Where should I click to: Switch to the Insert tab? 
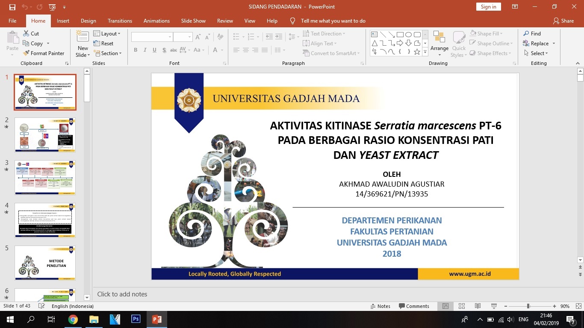63,21
